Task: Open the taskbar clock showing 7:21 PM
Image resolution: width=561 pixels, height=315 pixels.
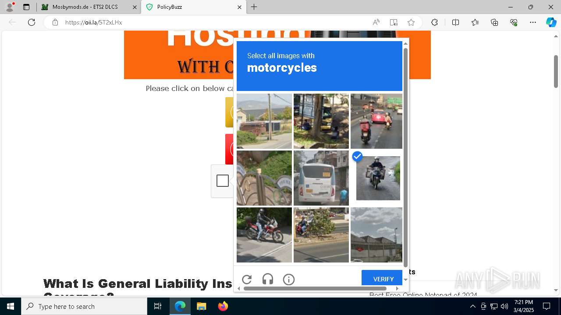Action: tap(524, 306)
